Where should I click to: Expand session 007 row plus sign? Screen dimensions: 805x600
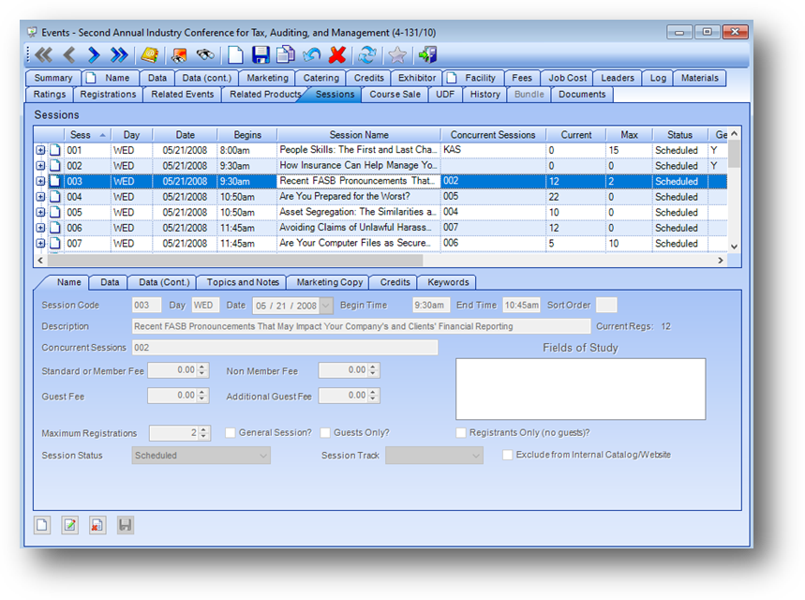pyautogui.click(x=40, y=243)
